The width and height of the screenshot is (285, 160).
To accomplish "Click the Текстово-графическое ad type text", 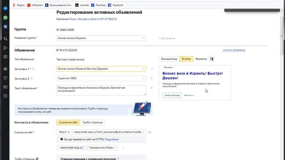I will pos(70,60).
